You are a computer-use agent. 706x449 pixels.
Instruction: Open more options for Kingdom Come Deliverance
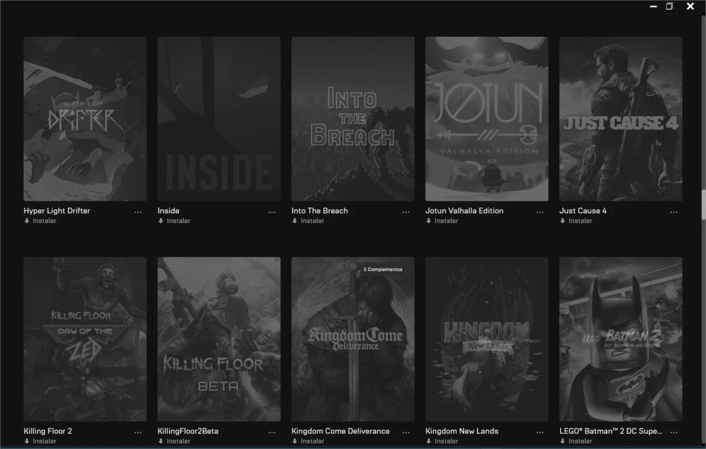point(406,433)
